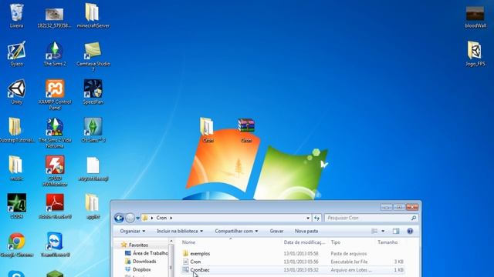The height and width of the screenshot is (277, 494).
Task: Select the Unity desktop shortcut
Action: click(16, 92)
